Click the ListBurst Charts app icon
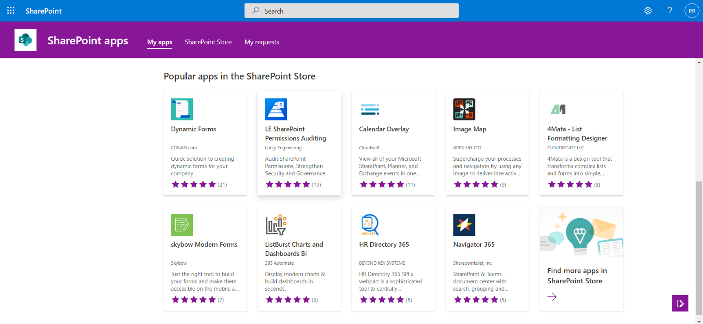 (276, 225)
